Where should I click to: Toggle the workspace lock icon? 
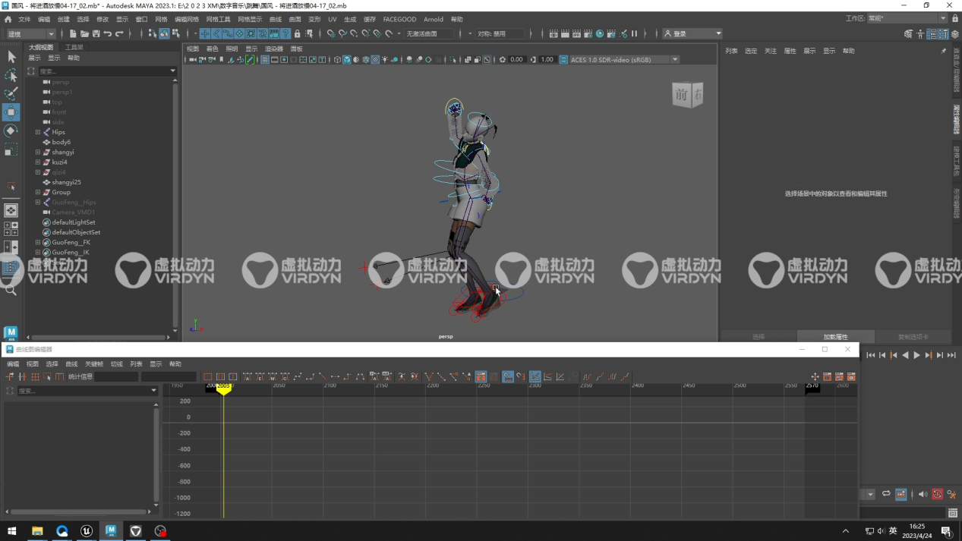[955, 18]
